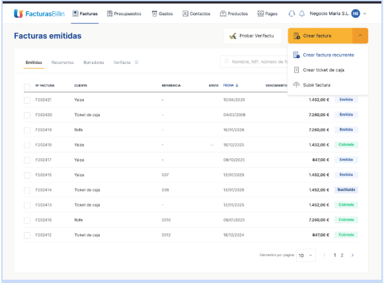Click the search magnifier icon

[x=227, y=61]
